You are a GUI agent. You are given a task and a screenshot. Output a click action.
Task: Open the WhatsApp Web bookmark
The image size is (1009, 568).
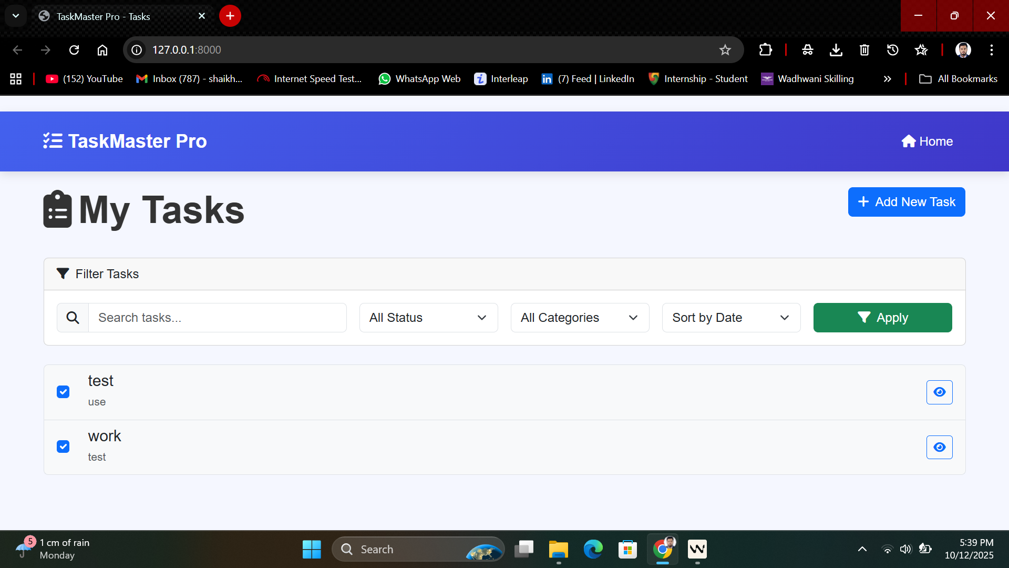pyautogui.click(x=419, y=79)
